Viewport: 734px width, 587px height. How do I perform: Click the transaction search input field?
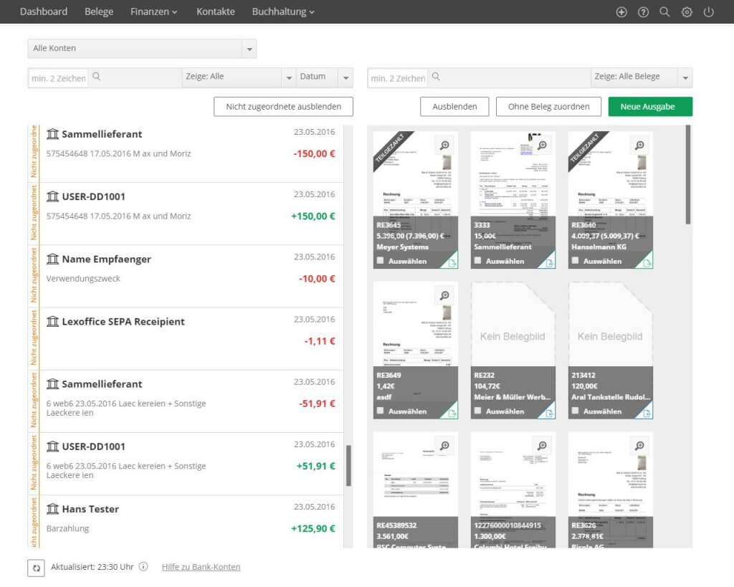click(x=58, y=78)
